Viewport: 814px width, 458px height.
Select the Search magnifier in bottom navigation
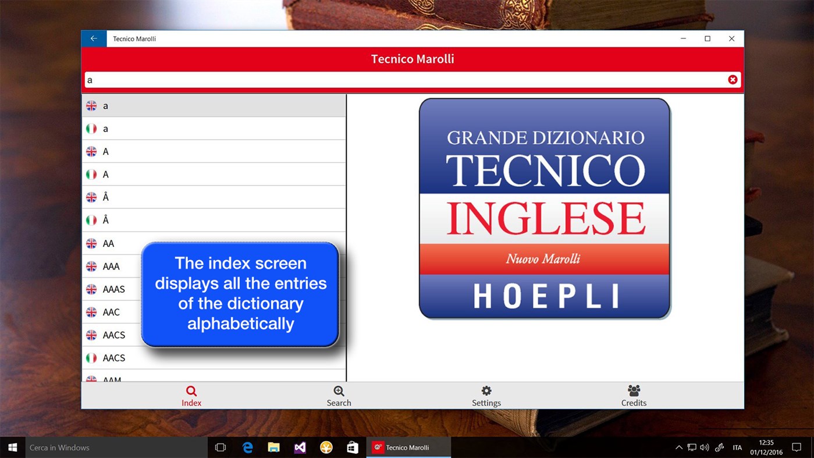pos(339,395)
